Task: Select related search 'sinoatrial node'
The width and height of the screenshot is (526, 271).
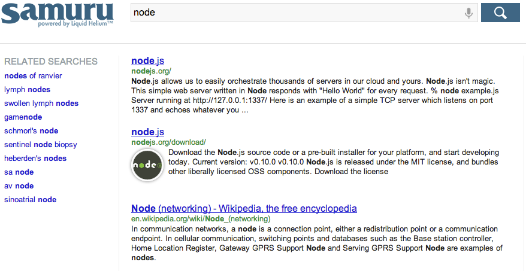Action: click(30, 200)
